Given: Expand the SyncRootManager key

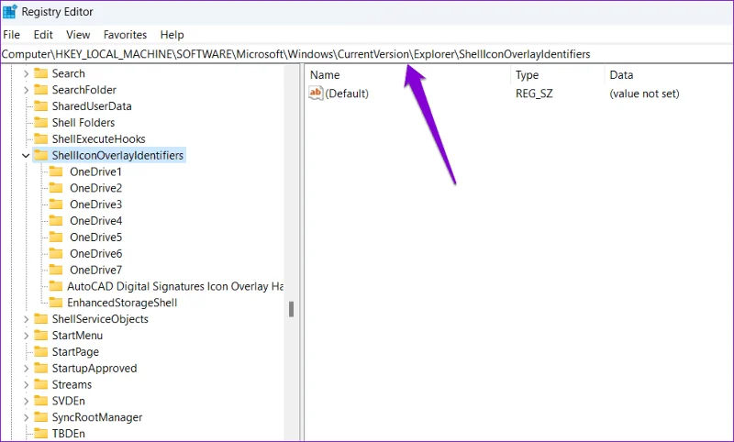Looking at the screenshot, I should point(27,417).
